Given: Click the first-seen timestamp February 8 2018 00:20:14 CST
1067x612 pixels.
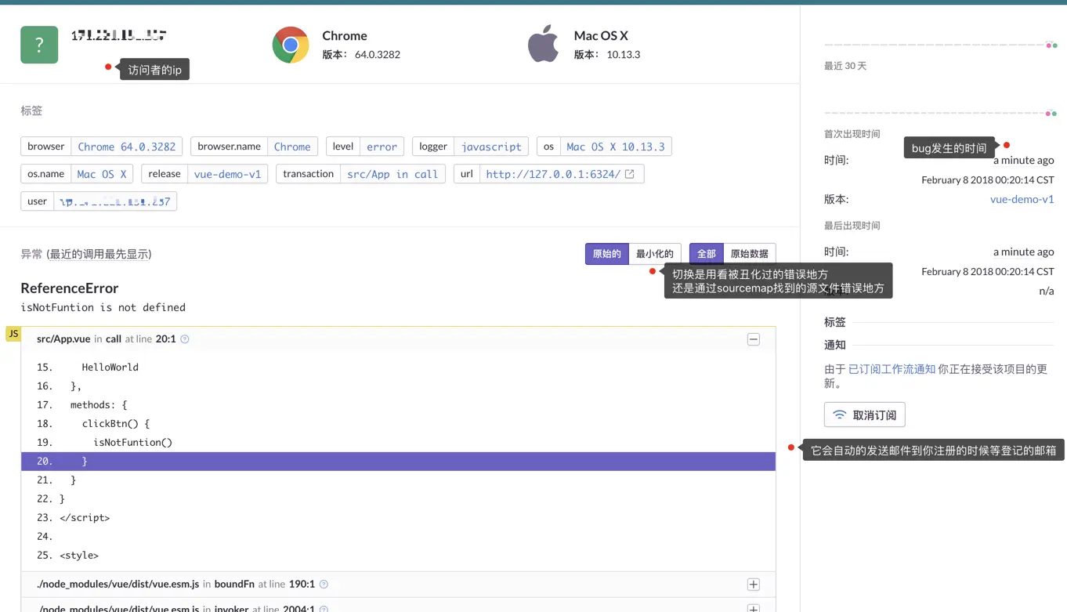Looking at the screenshot, I should click(x=988, y=180).
